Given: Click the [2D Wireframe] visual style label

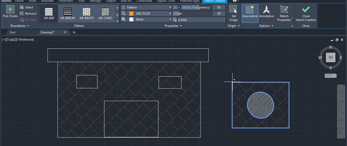Looking at the screenshot, I should click(23, 39).
